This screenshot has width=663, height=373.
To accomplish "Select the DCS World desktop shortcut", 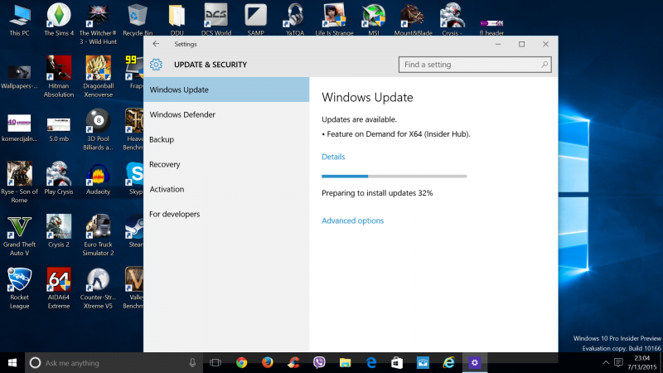I will [x=216, y=19].
